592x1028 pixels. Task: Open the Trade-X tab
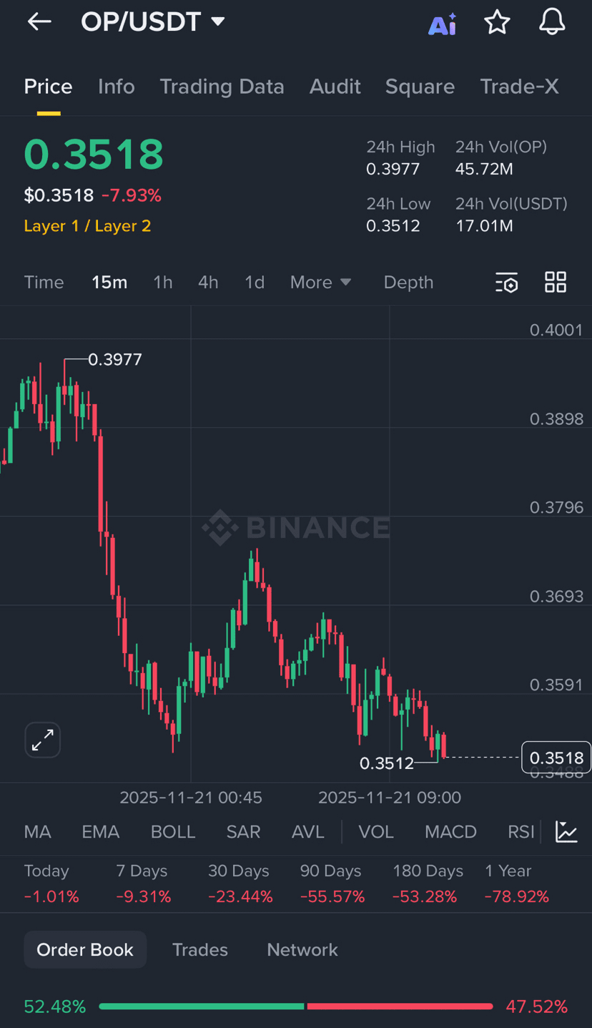coord(519,87)
